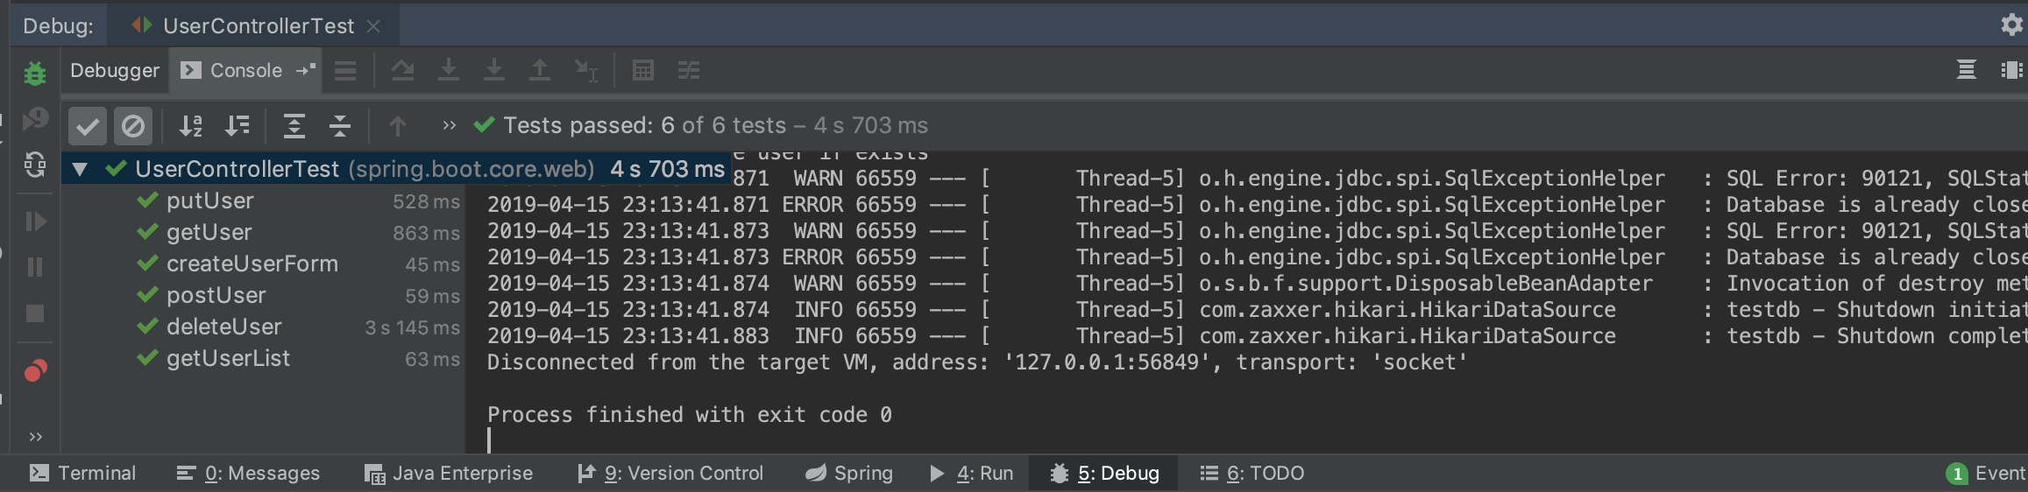The image size is (2028, 492).
Task: Show more test toolbar actions chevrons
Action: tap(450, 126)
